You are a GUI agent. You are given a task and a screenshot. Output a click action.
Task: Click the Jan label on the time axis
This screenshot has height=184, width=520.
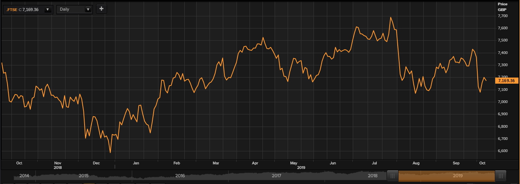[x=136, y=163]
